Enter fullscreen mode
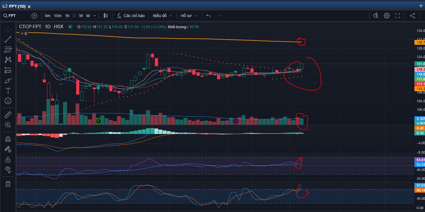The image size is (425, 212). pos(398,16)
